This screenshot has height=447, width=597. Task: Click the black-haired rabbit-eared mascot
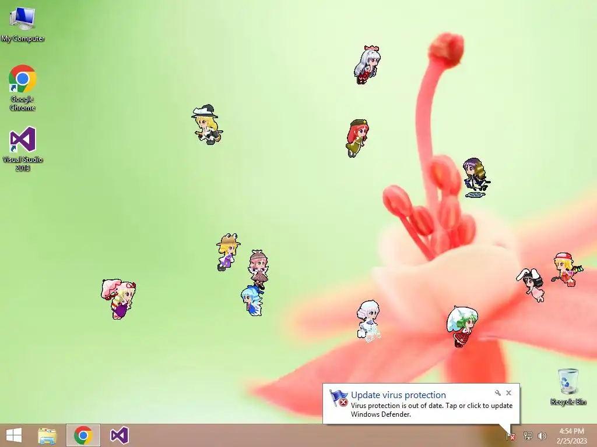click(x=531, y=284)
